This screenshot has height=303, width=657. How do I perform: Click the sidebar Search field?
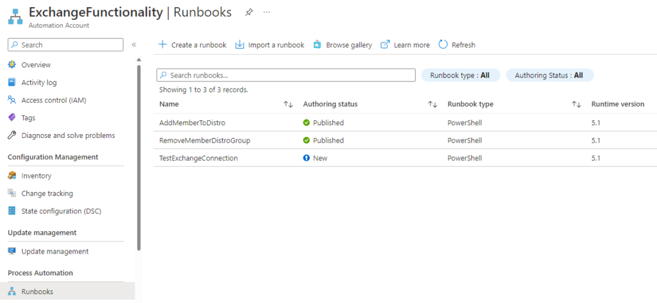65,45
